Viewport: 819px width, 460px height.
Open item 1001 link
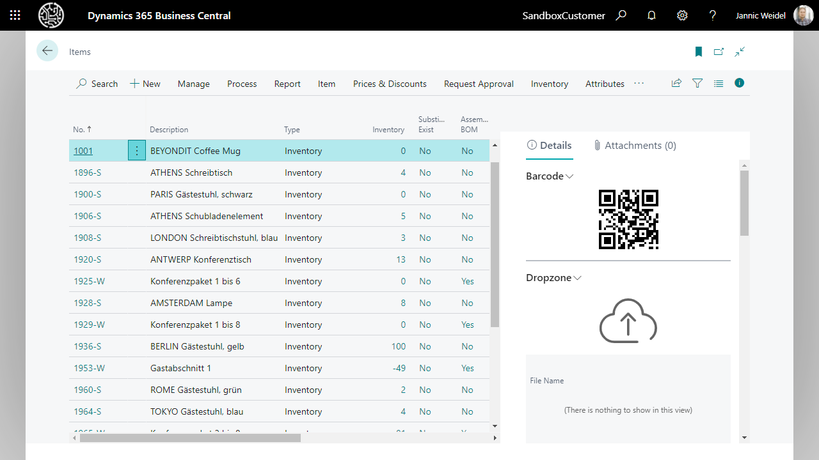coord(83,151)
